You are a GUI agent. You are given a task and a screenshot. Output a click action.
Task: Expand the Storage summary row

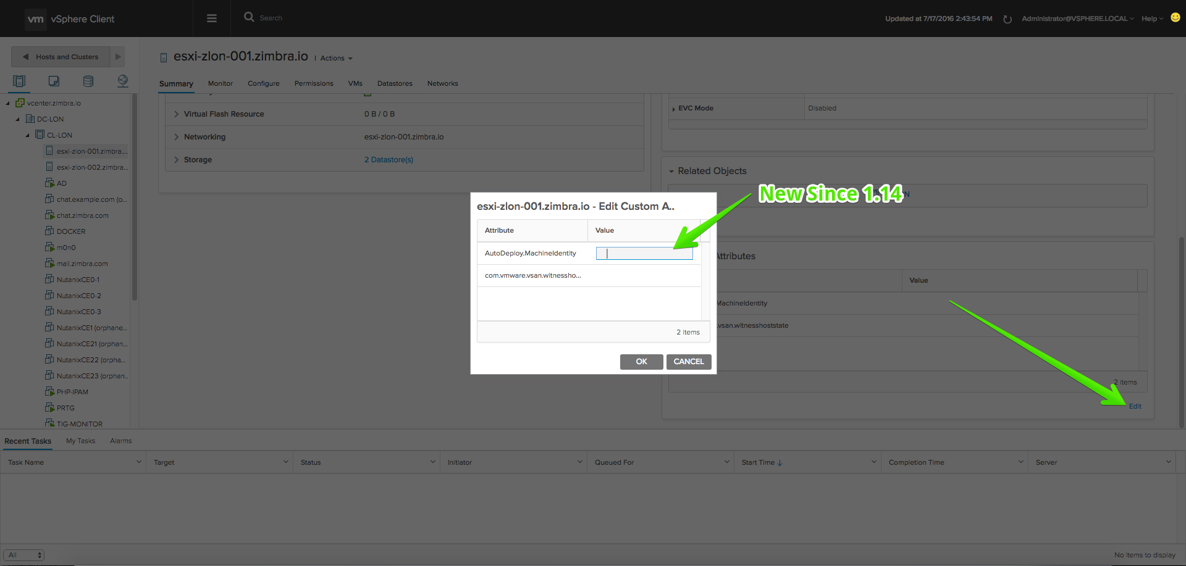tap(176, 160)
